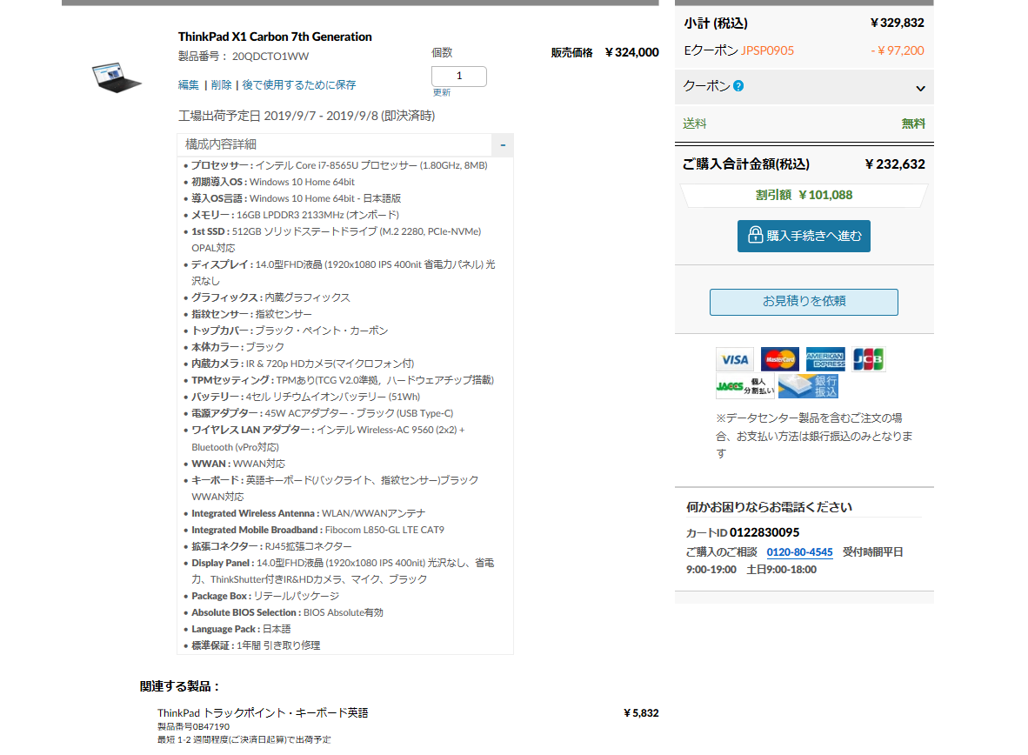
Task: Click 後で使用するために保存 link
Action: (299, 84)
